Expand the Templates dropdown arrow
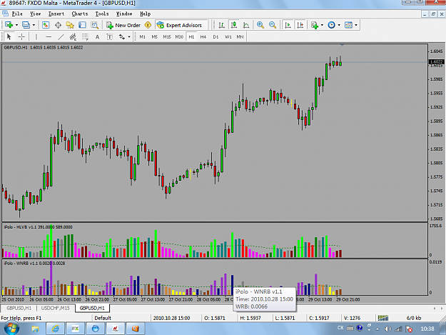 tap(356, 25)
